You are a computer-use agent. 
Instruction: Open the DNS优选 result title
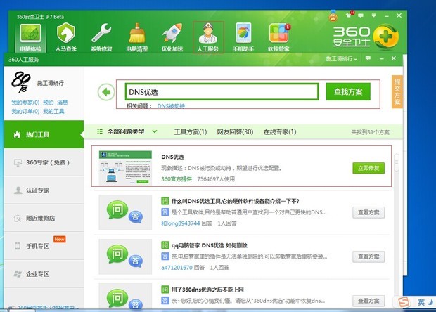tap(172, 157)
